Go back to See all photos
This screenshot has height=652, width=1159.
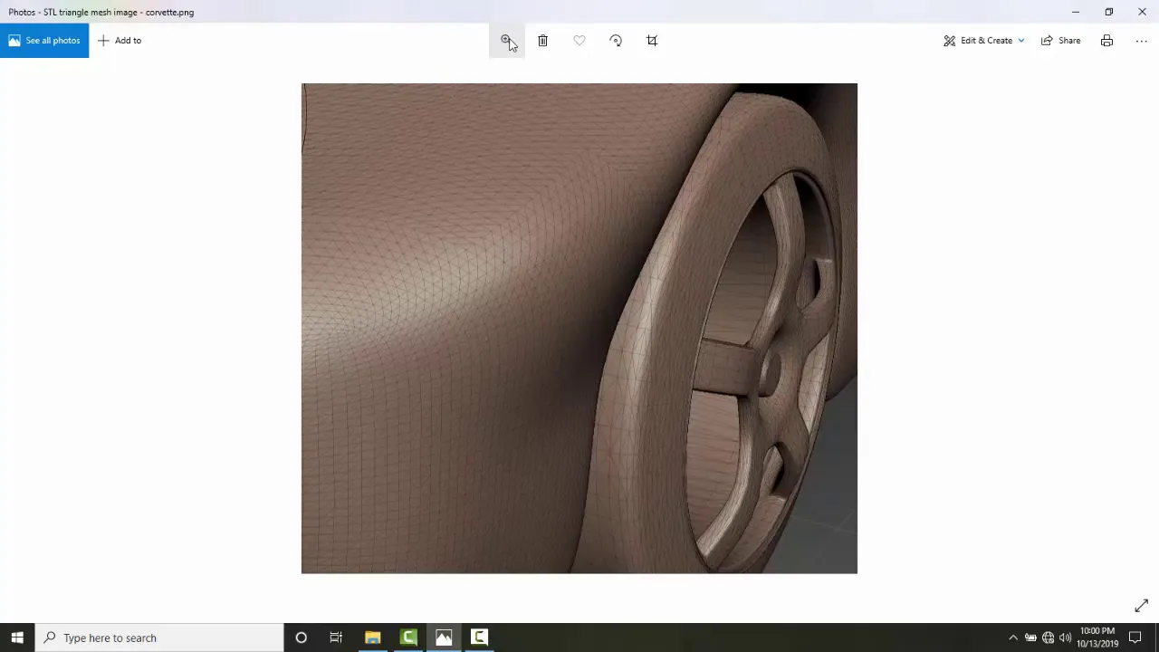coord(44,40)
